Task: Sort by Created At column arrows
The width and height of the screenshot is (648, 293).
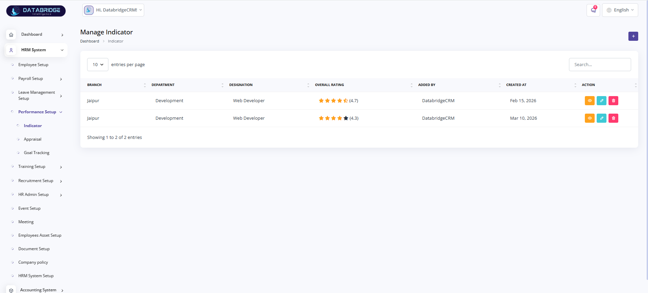Action: click(575, 85)
